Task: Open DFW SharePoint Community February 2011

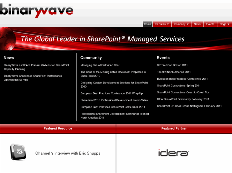Action: click(183, 99)
